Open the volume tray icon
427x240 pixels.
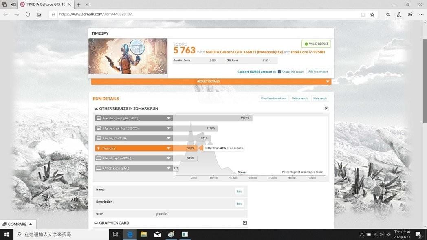pos(382,235)
